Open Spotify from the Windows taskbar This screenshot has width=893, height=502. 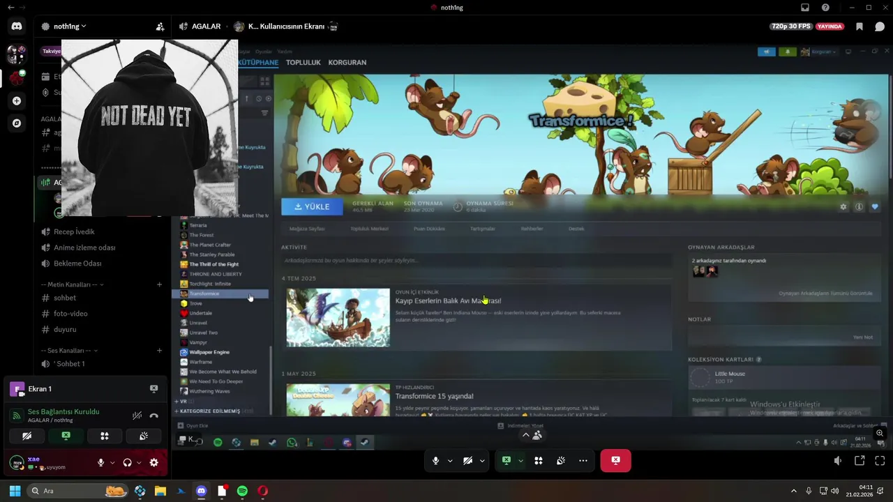click(242, 491)
